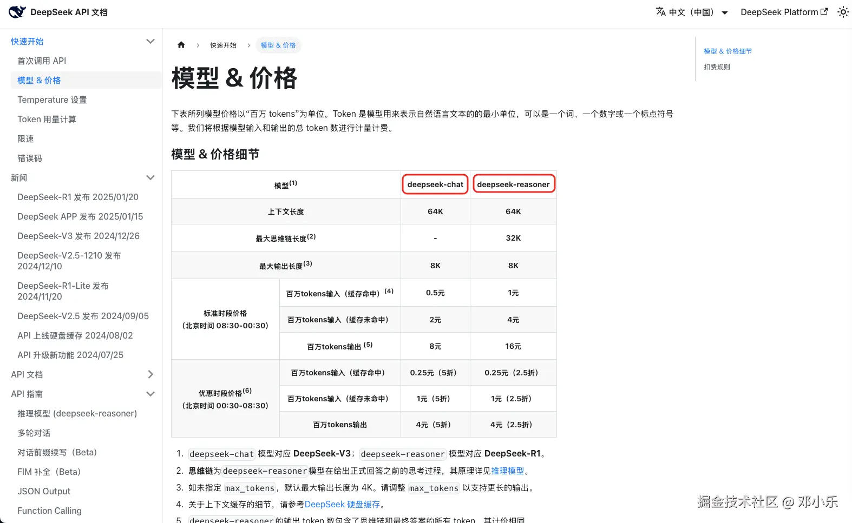Select the deepseek-reasoner table header cell
852x523 pixels.
[x=513, y=184]
